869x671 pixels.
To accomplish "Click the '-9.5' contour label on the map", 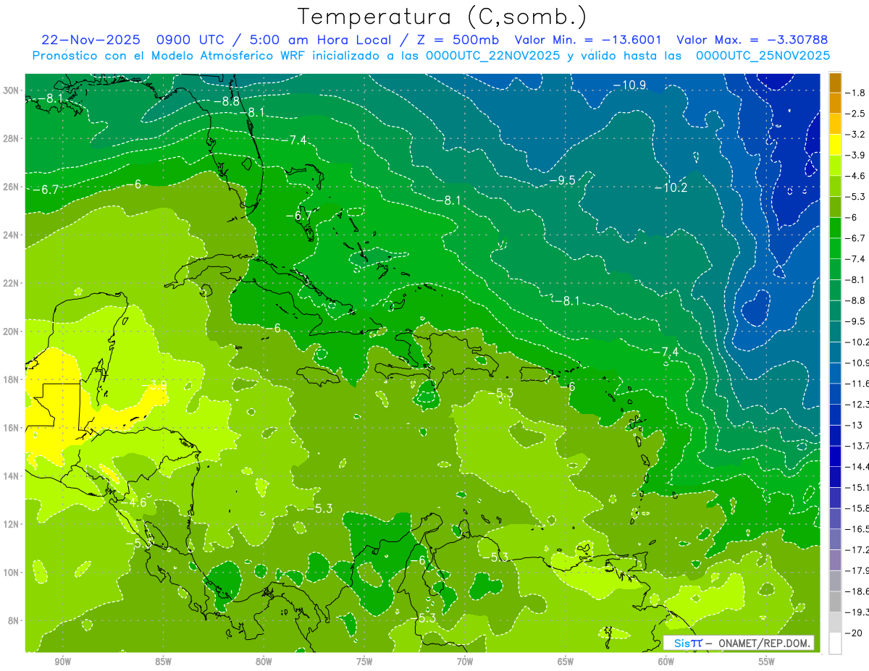I will [x=561, y=180].
